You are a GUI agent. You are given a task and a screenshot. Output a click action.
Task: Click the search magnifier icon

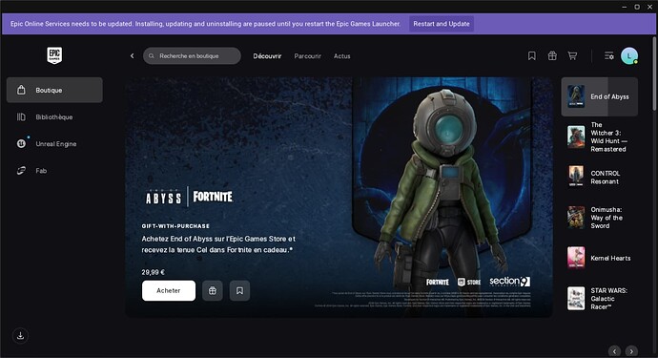152,56
